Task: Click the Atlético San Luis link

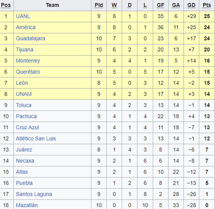Action: tap(36, 138)
